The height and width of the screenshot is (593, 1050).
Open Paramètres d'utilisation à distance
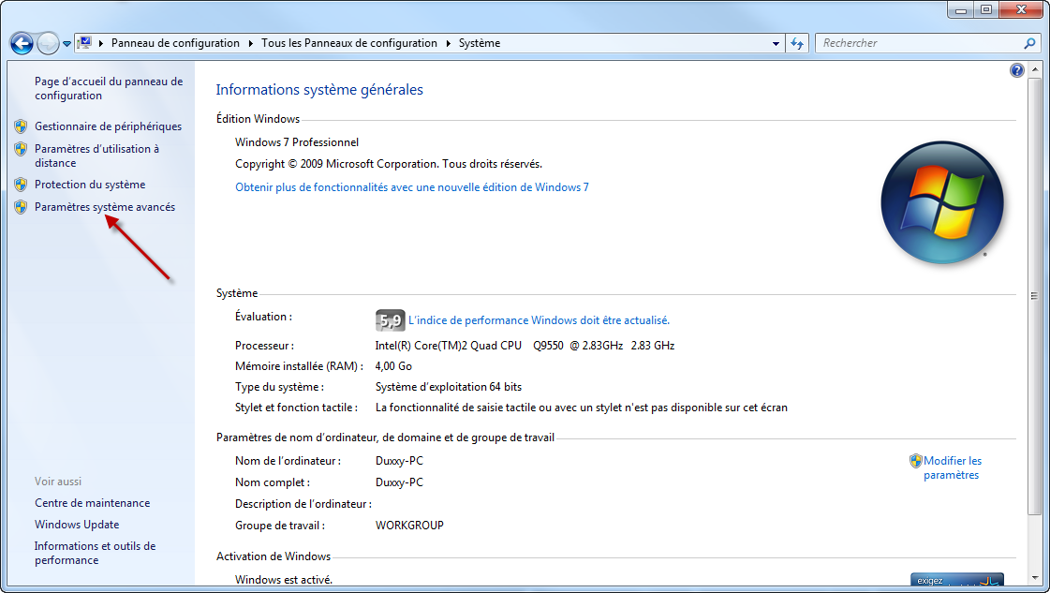pos(96,156)
